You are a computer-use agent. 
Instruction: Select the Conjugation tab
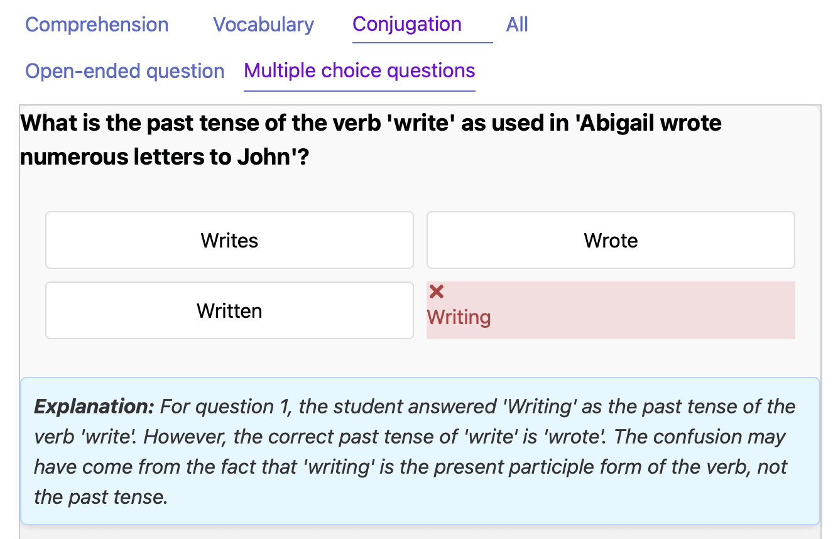point(407,24)
